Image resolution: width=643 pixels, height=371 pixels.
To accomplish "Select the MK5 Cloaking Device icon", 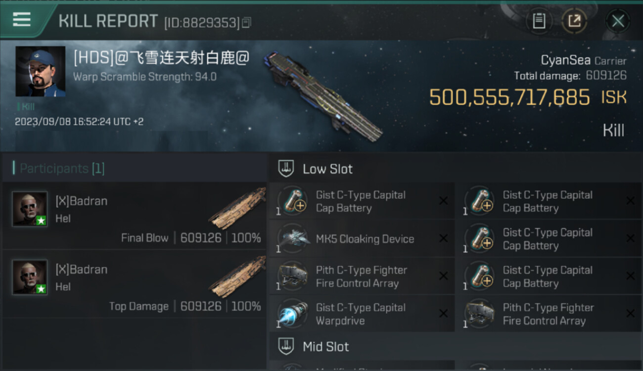I will [292, 238].
